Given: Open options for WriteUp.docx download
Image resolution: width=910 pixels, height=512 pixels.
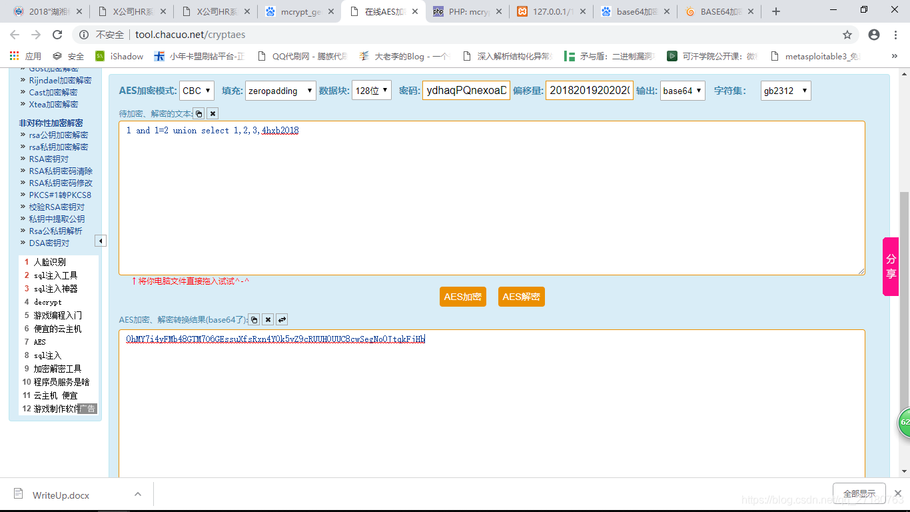Looking at the screenshot, I should tap(138, 495).
